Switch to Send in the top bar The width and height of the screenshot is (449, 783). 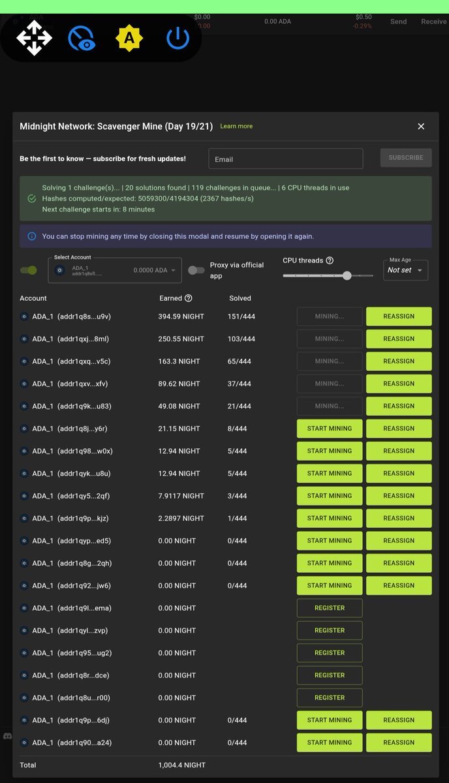click(x=398, y=22)
